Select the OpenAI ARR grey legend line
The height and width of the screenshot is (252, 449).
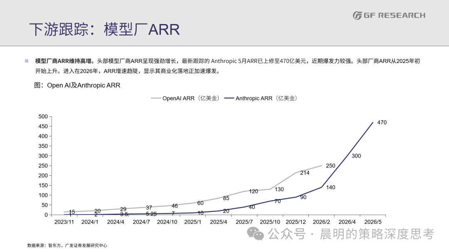(x=156, y=98)
